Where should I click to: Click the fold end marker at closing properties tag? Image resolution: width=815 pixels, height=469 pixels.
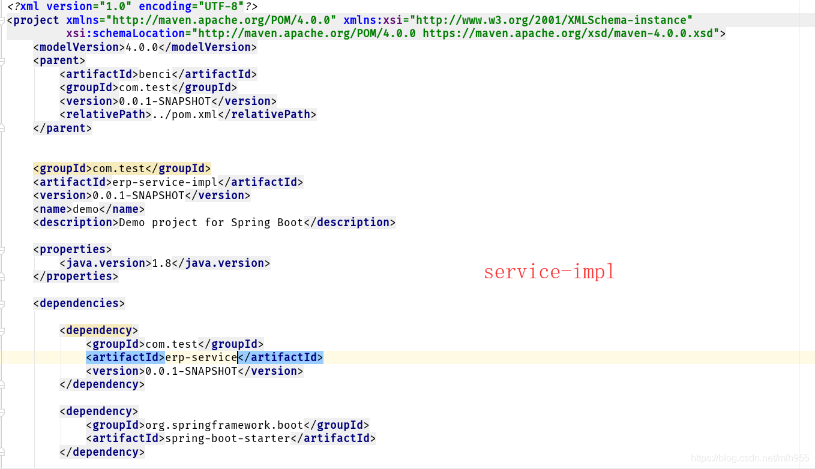point(2,276)
